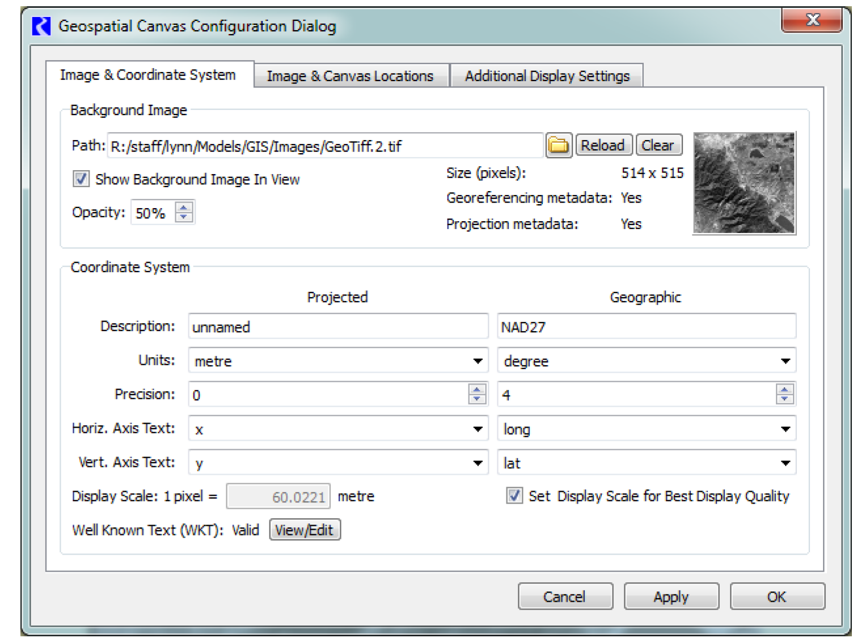Increase Opacity with the up arrow
This screenshot has height=638, width=857.
tap(184, 208)
